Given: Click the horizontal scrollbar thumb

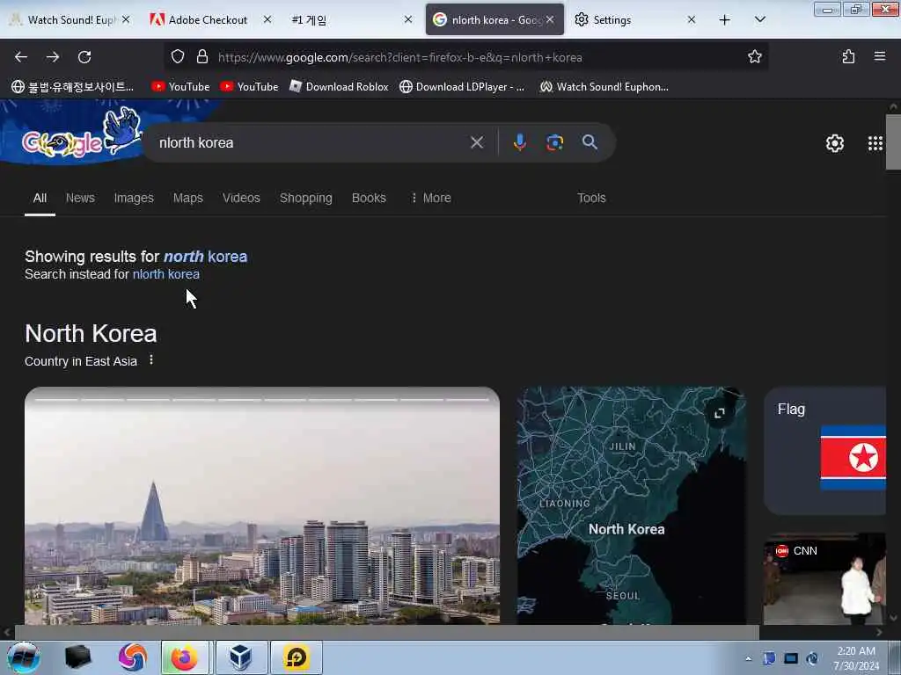Looking at the screenshot, I should coord(386,632).
